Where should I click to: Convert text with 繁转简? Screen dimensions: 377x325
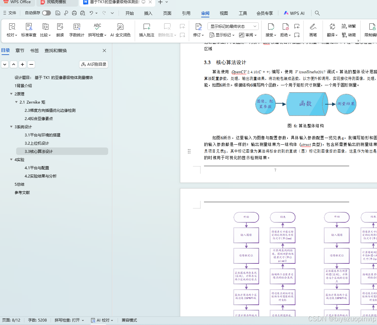pyautogui.click(x=349, y=34)
